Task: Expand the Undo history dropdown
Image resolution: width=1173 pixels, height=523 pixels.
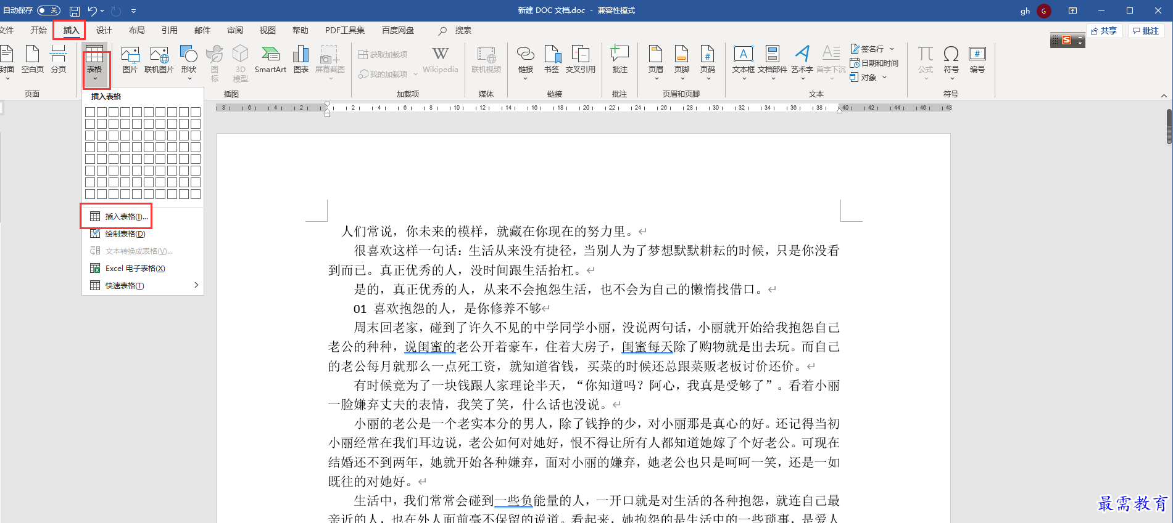Action: [x=102, y=10]
